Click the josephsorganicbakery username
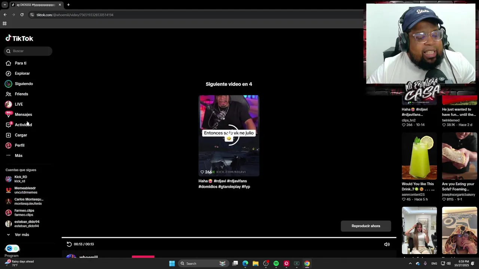The width and height of the screenshot is (479, 269). (x=458, y=195)
